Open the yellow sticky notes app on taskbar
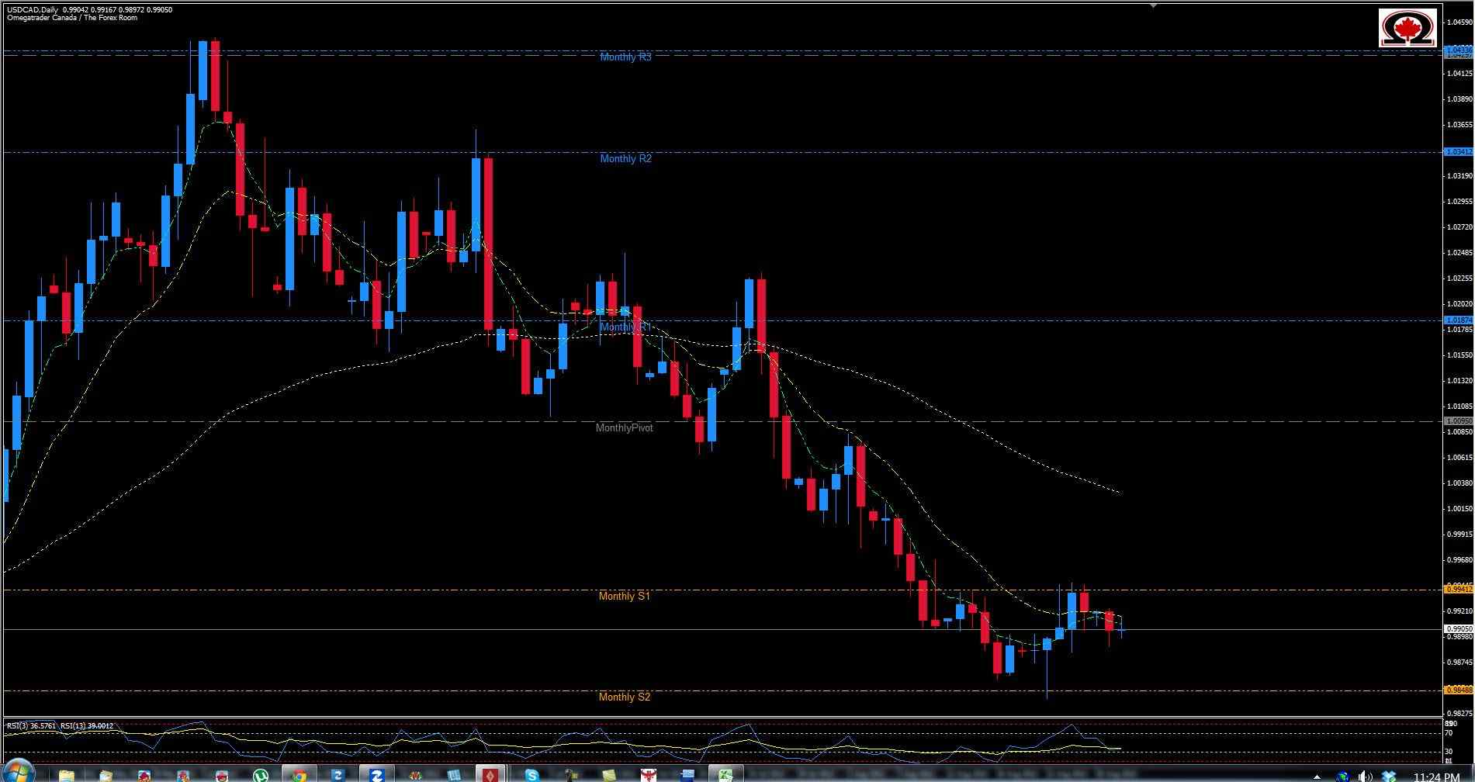The width and height of the screenshot is (1475, 782). (607, 774)
